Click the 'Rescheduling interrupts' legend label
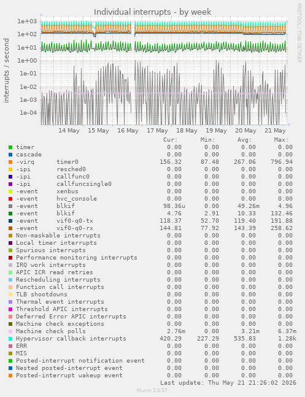This screenshot has width=305, height=397. tap(58, 280)
